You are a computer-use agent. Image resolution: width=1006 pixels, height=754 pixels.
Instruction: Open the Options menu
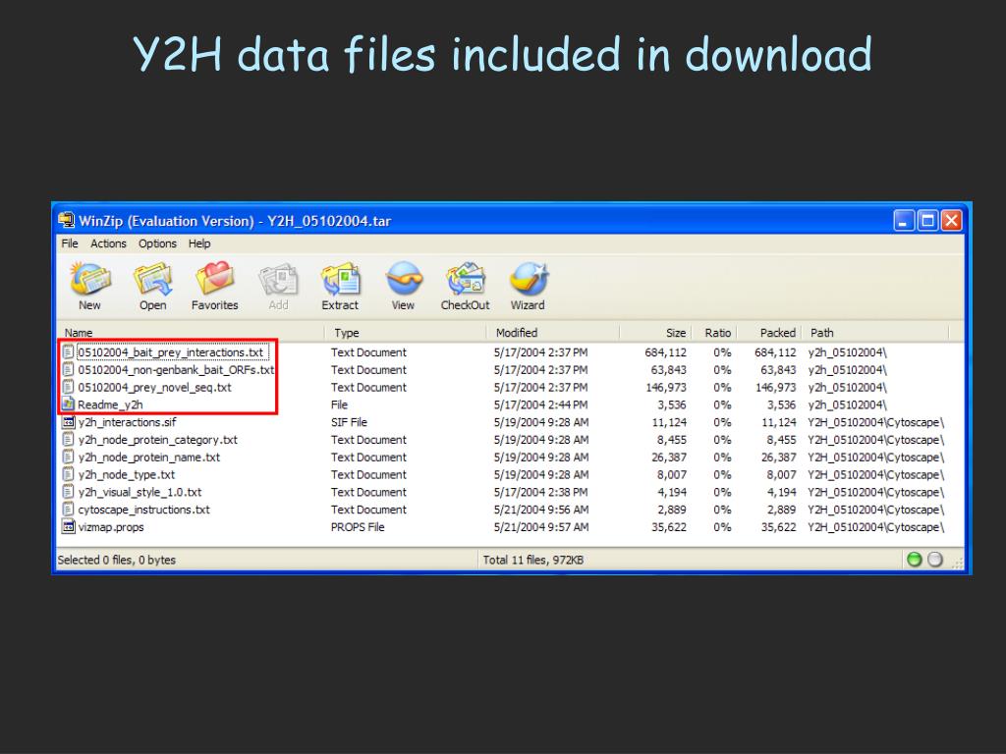[157, 243]
